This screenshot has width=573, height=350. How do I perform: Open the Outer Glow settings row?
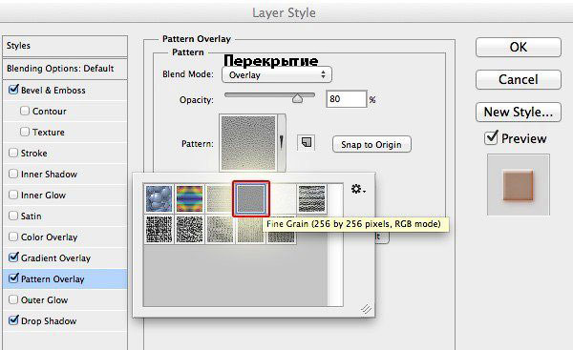[x=65, y=300]
